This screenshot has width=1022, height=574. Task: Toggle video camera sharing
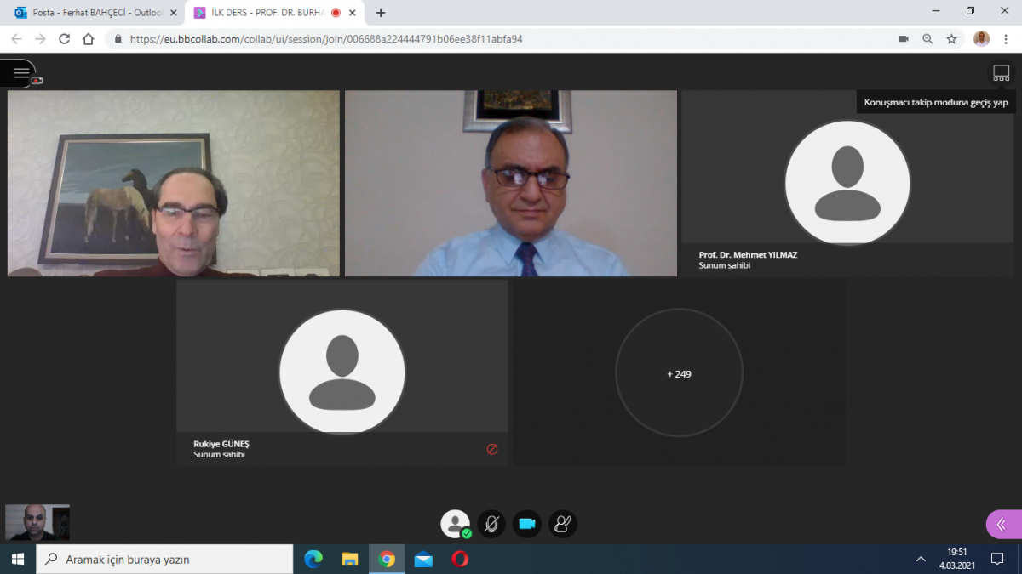pos(527,524)
